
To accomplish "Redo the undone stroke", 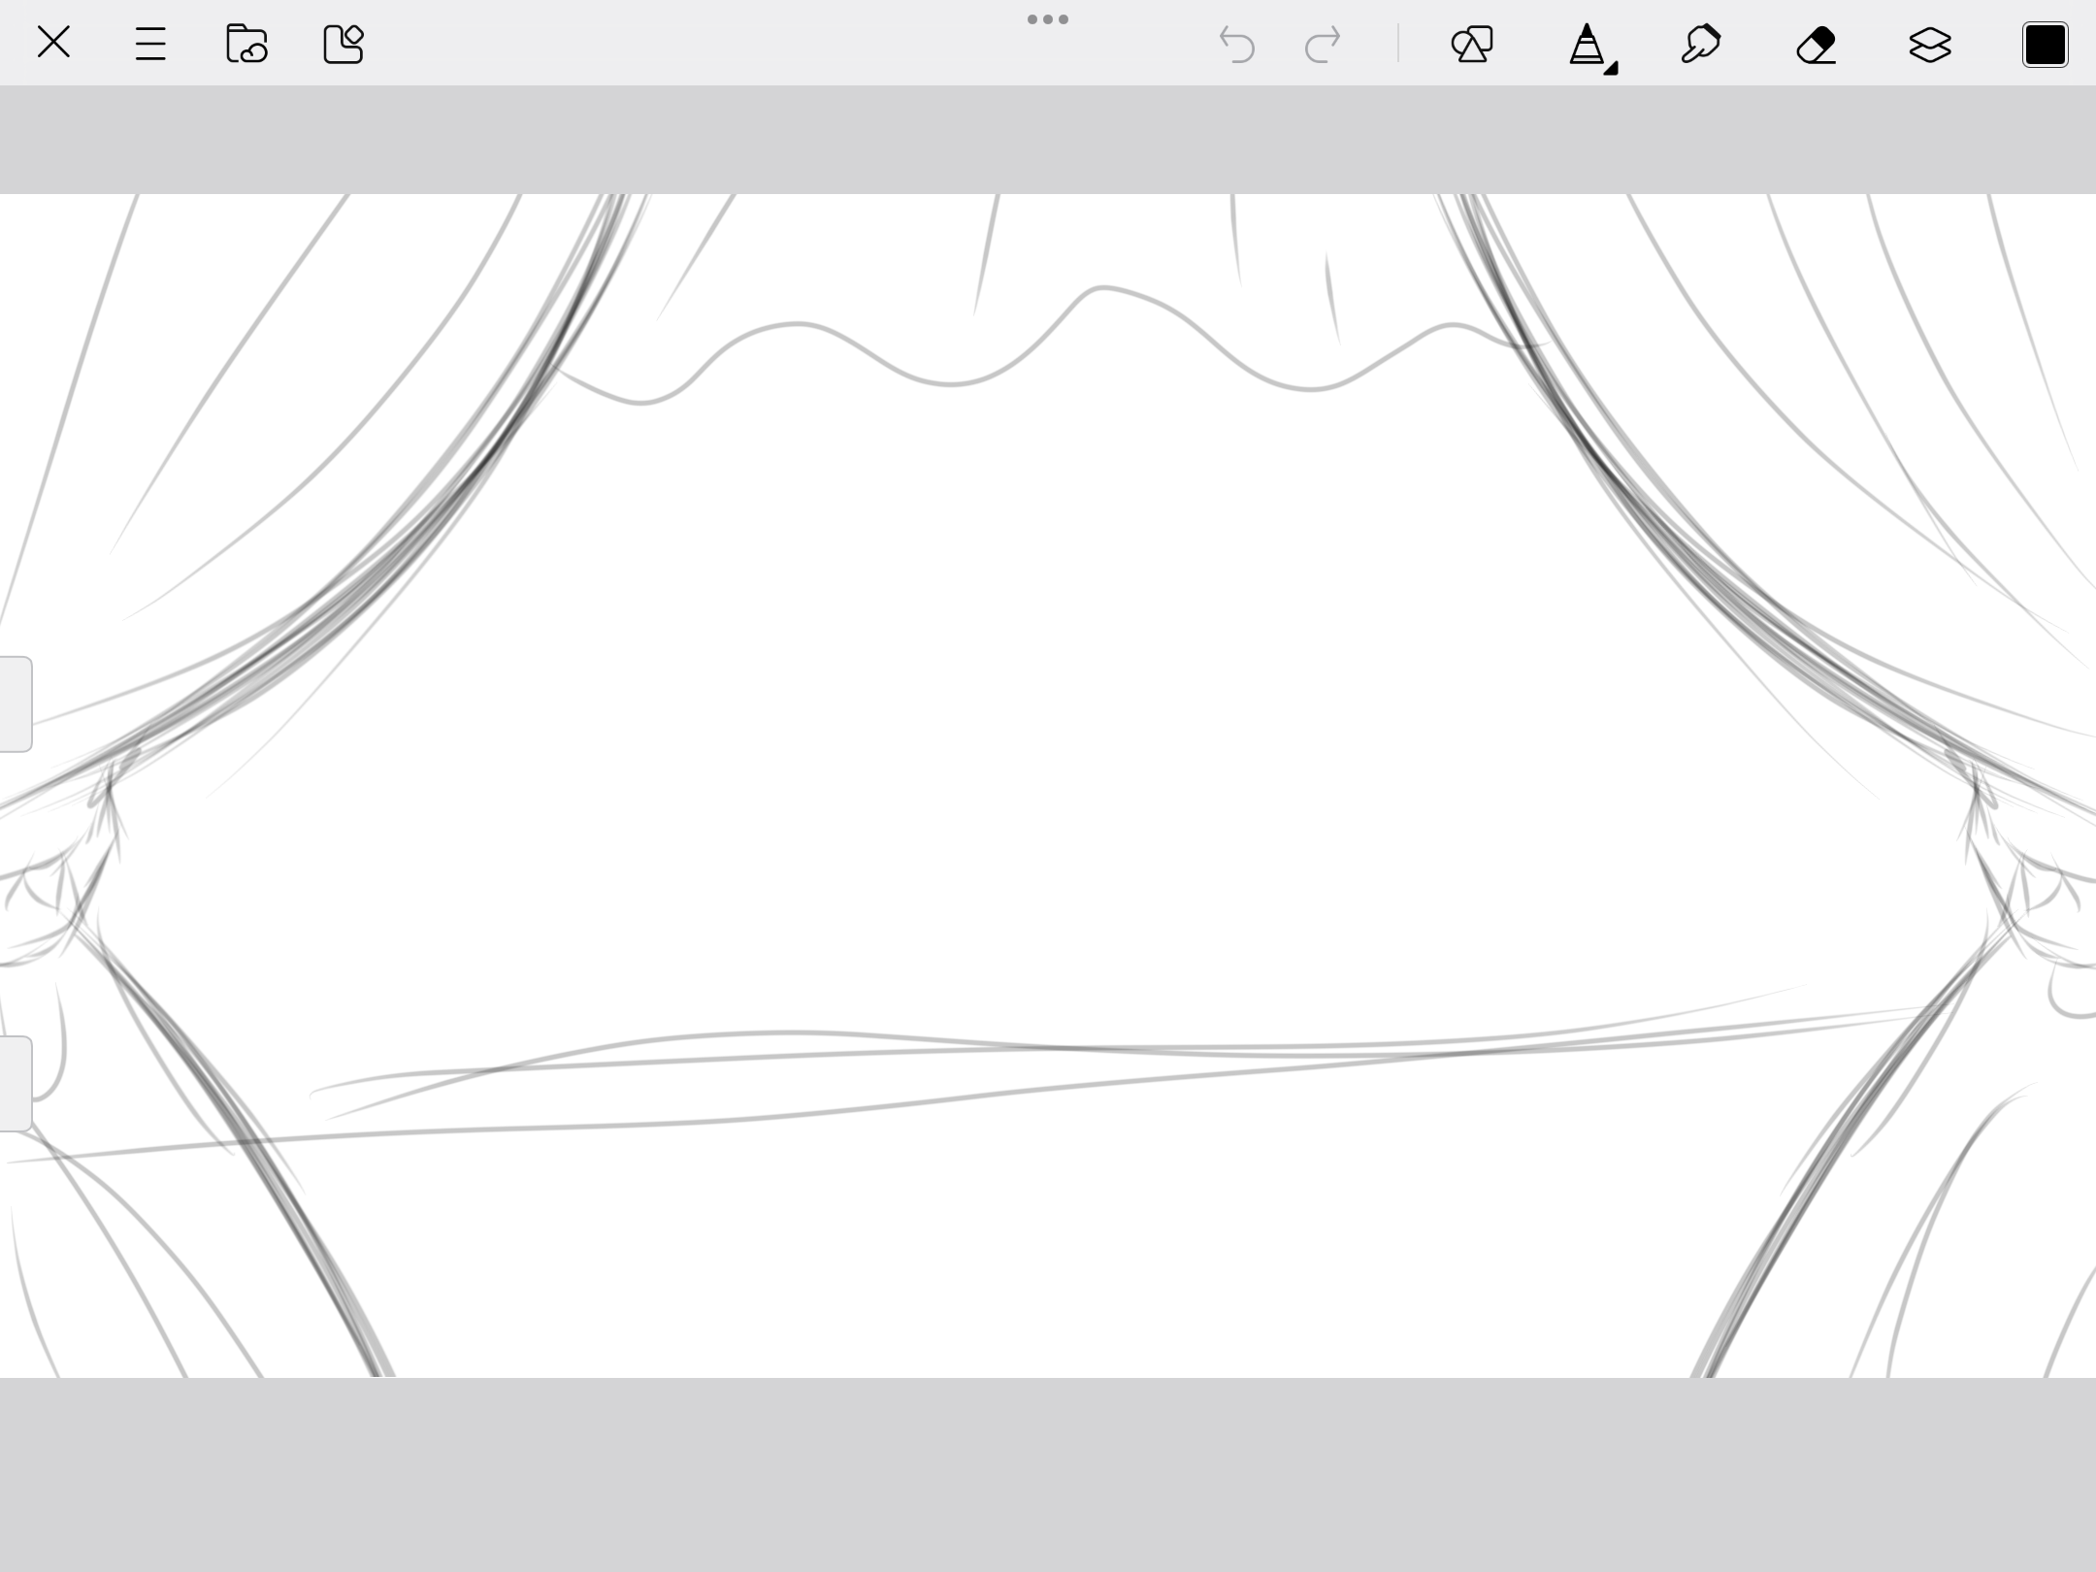I will click(x=1323, y=45).
